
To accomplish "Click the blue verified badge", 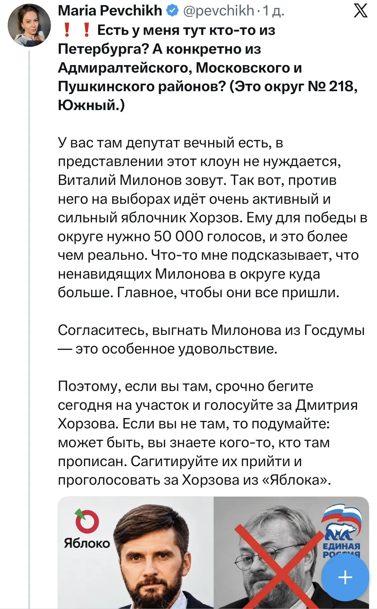I will point(172,11).
